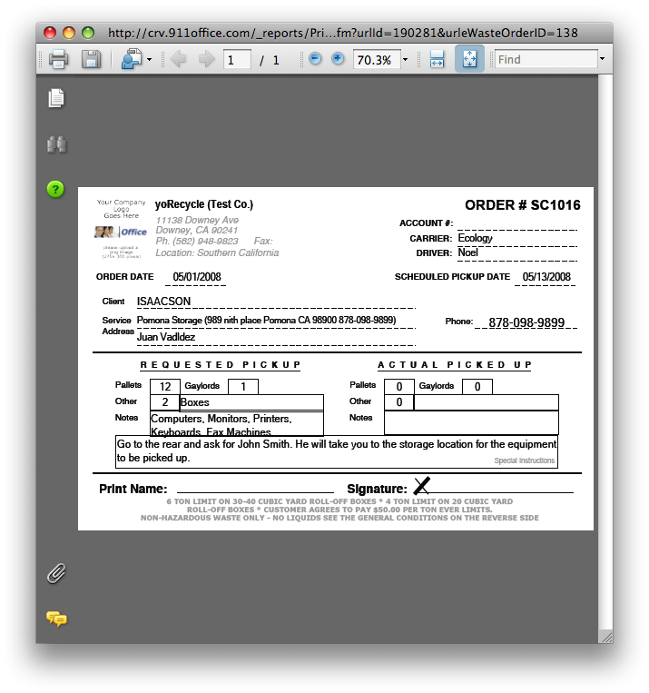
Task: Click the order date 05/01/2008
Action: [x=197, y=277]
